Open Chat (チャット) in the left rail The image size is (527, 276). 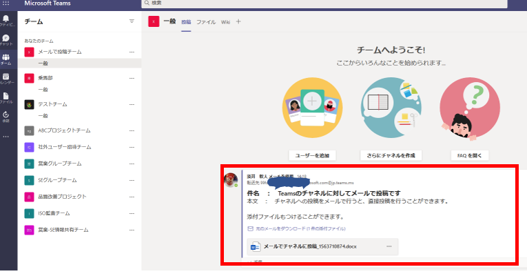pos(6,40)
